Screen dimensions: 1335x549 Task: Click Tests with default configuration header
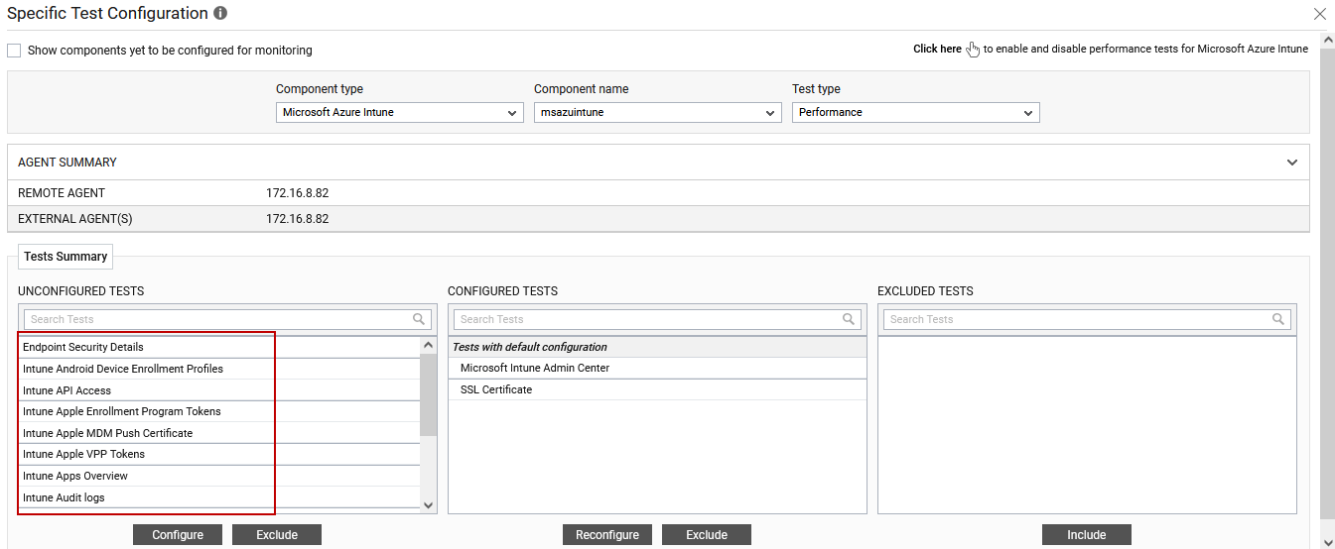(657, 348)
